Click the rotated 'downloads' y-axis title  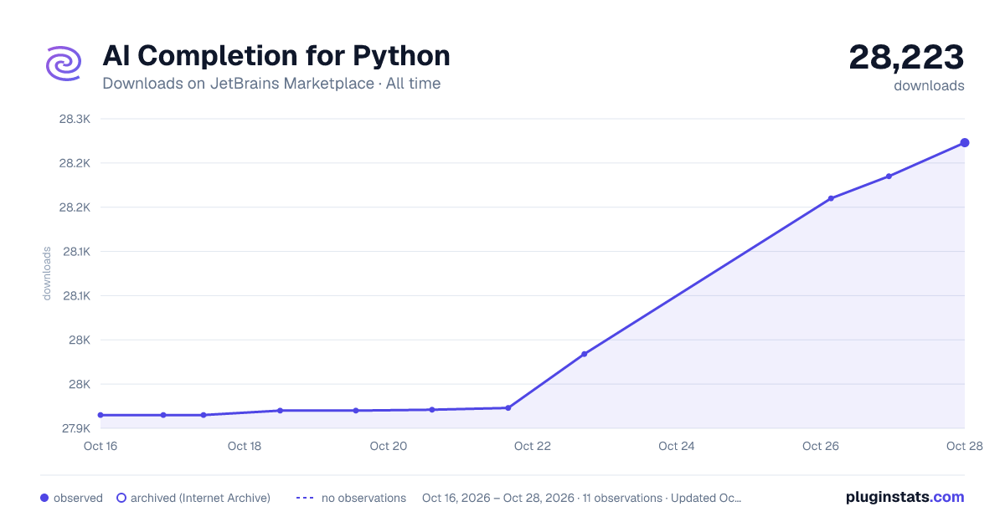click(47, 274)
